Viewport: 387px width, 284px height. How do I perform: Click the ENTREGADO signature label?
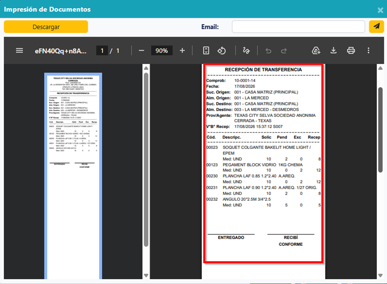231,237
